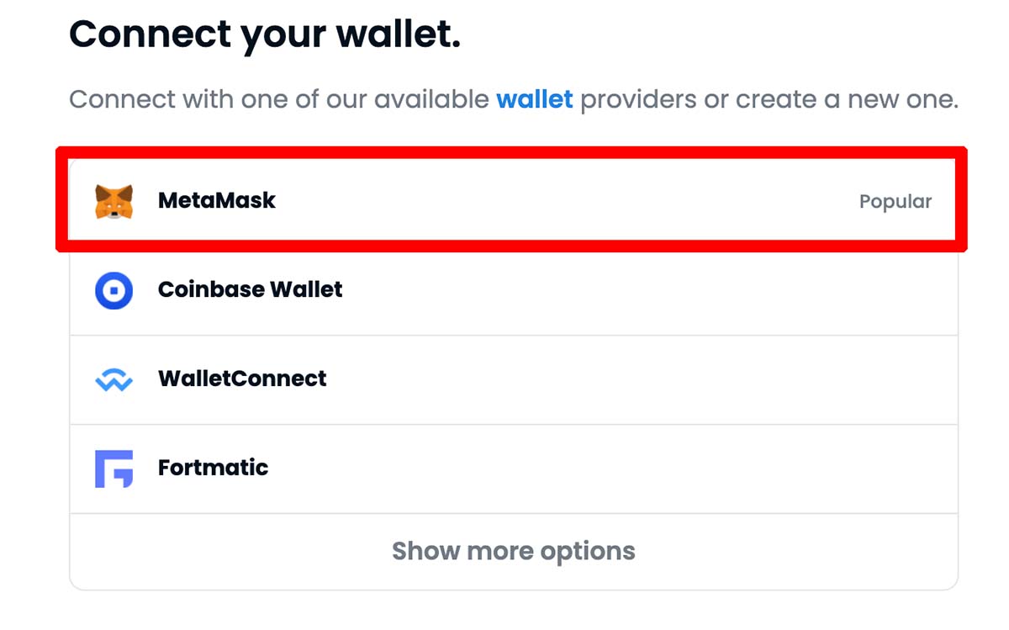Click the Connect your wallet heading
This screenshot has height=630, width=1009.
(x=265, y=34)
